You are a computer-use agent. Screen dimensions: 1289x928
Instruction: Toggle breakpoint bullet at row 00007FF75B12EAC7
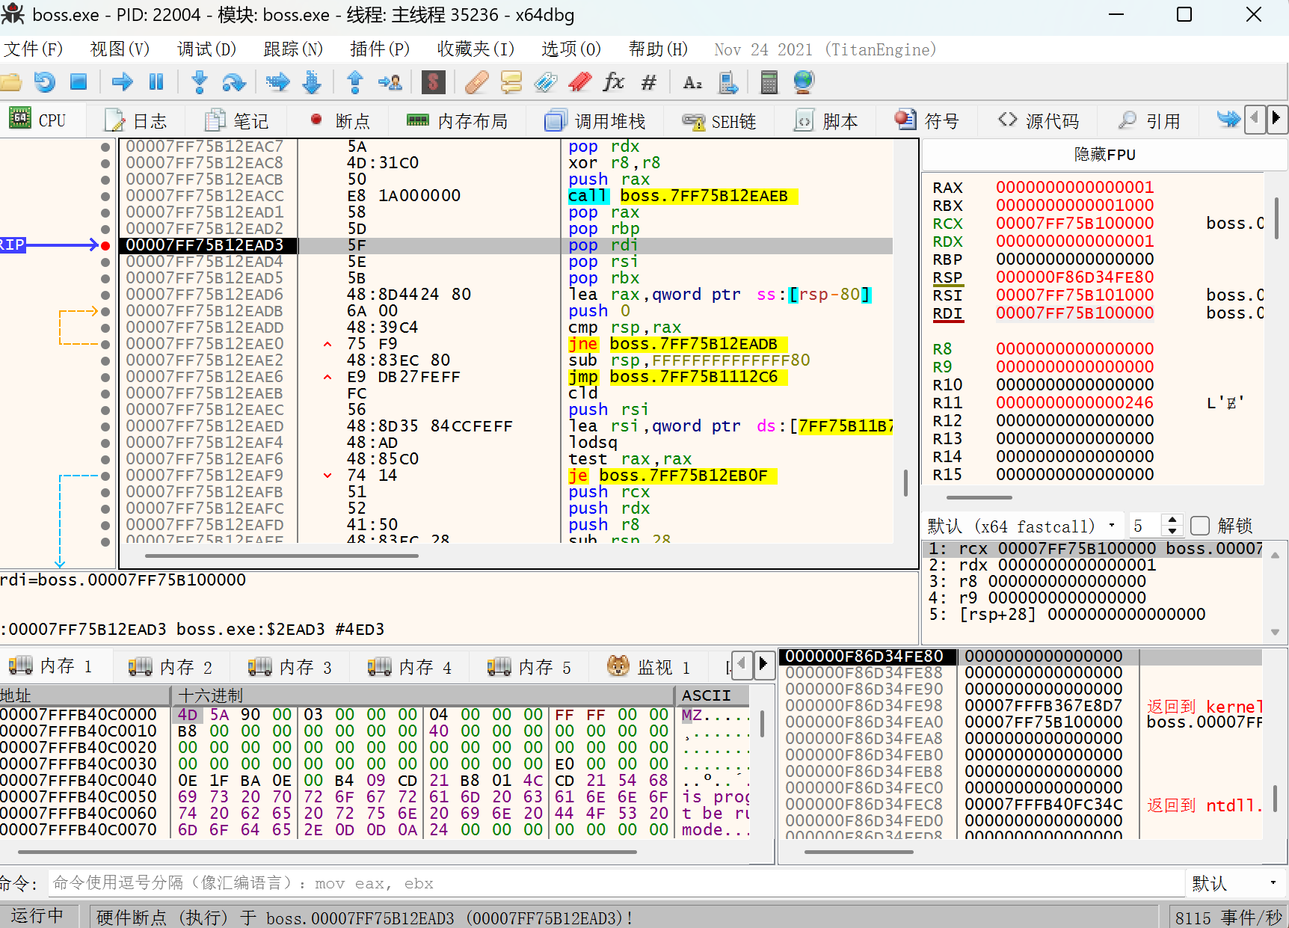point(105,147)
